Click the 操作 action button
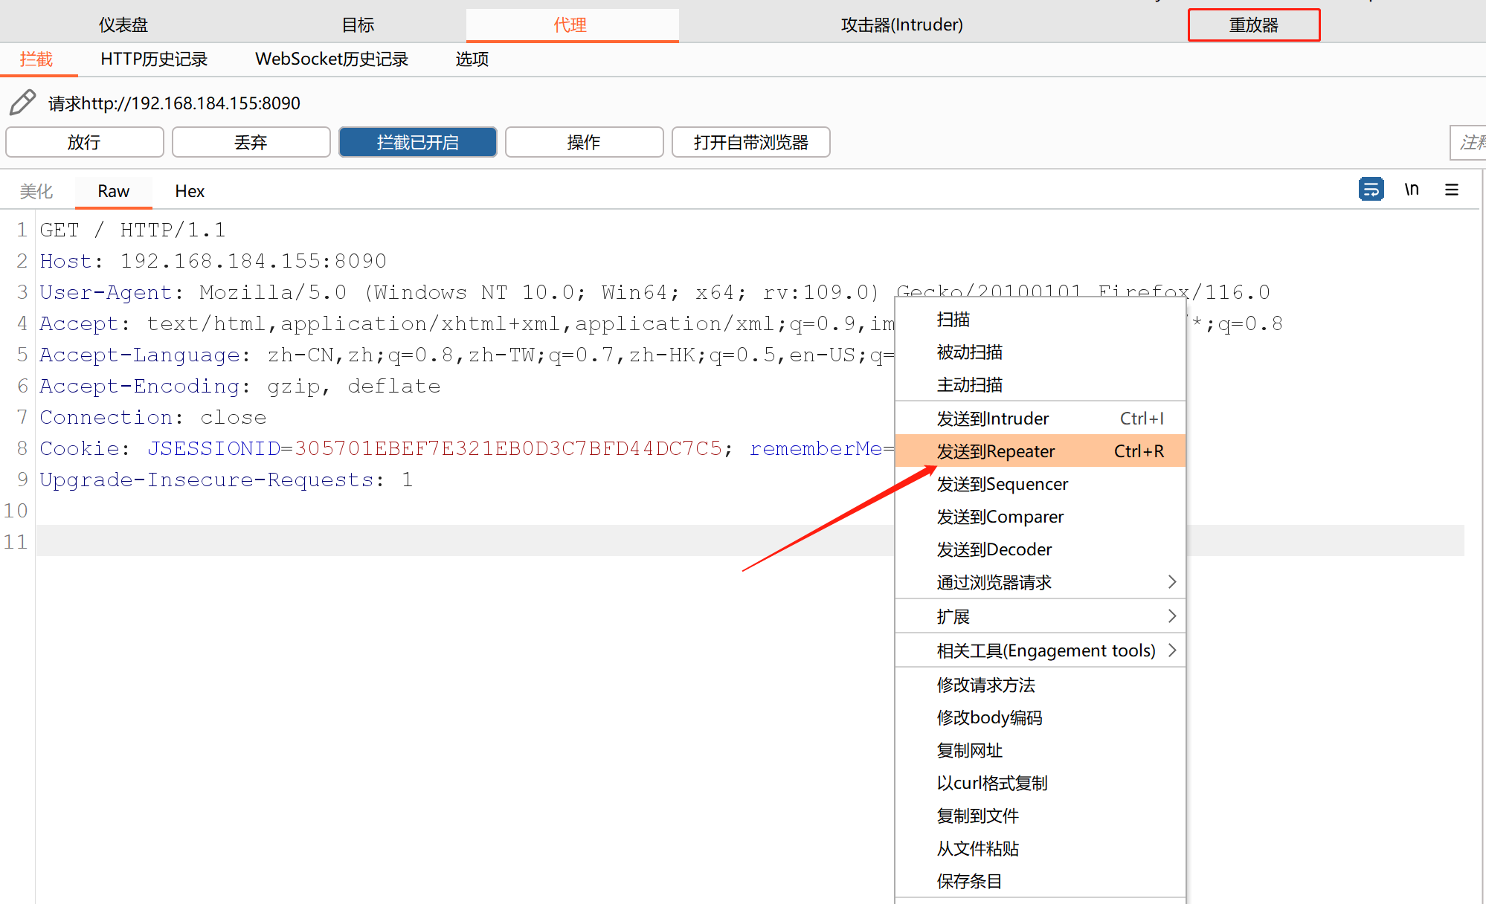 584,142
